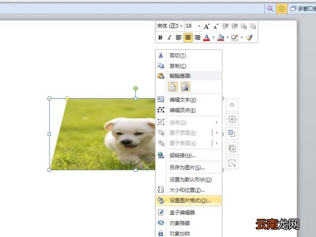This screenshot has height=237, width=316.
Task: Open Size and Position (大小和位置) option
Action: pyautogui.click(x=189, y=190)
